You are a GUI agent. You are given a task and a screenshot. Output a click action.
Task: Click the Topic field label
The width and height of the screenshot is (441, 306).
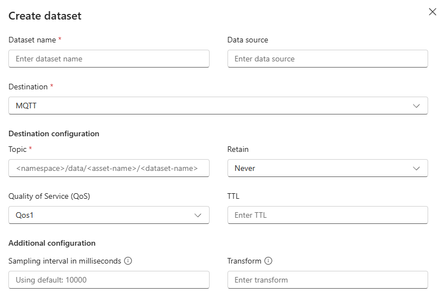point(17,149)
